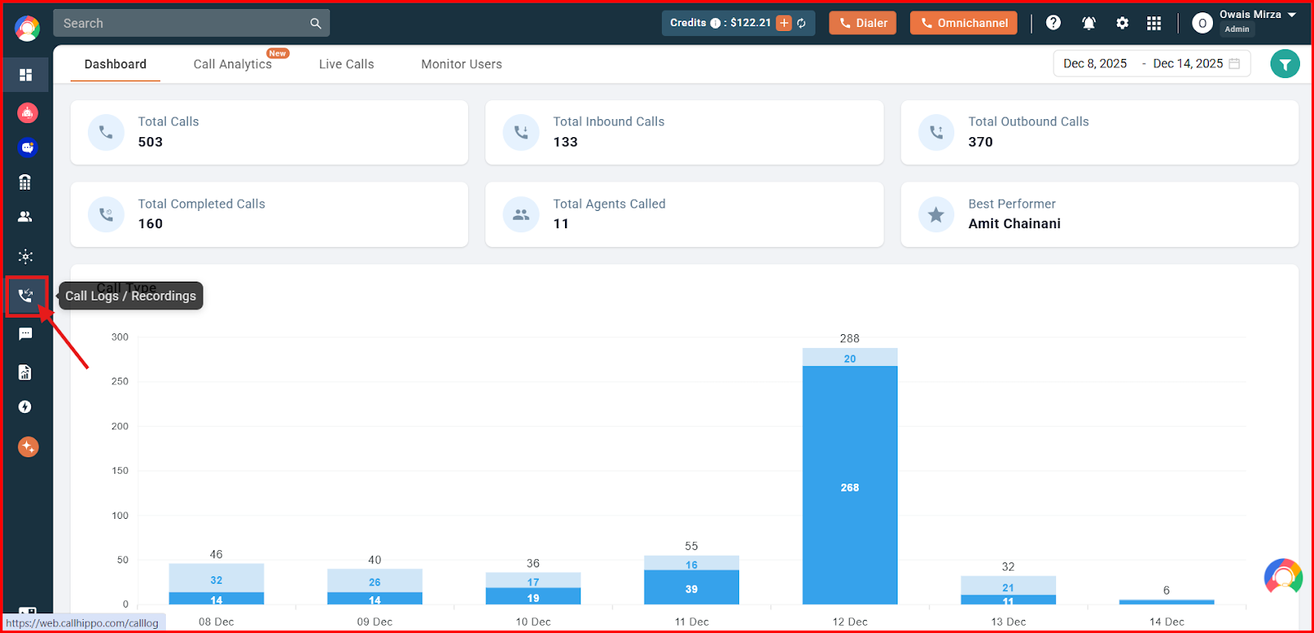
Task: Click the Total Calls card
Action: [269, 132]
